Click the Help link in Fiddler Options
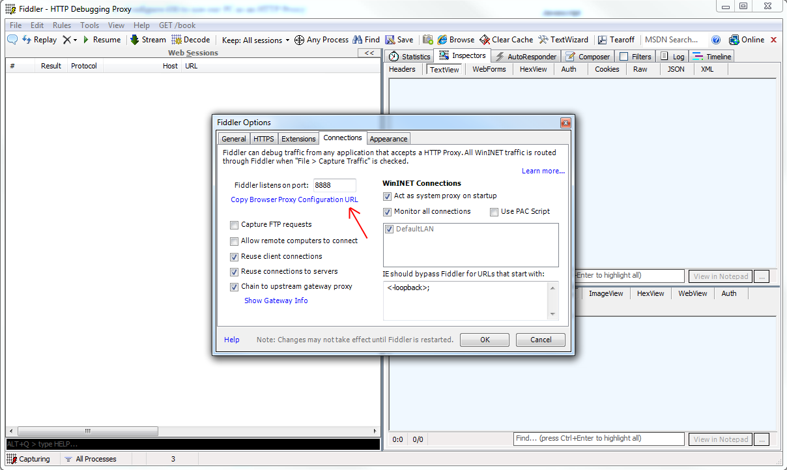The image size is (787, 470). (232, 340)
